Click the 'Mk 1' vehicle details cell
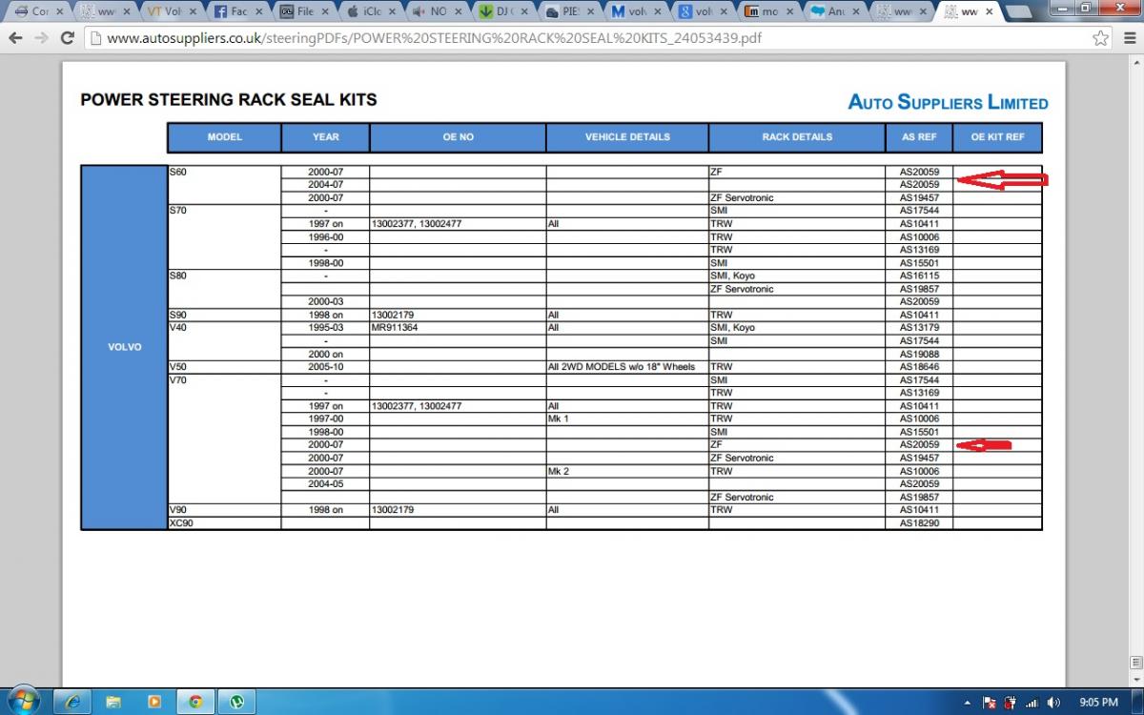Viewport: 1144px width, 715px height. click(627, 419)
